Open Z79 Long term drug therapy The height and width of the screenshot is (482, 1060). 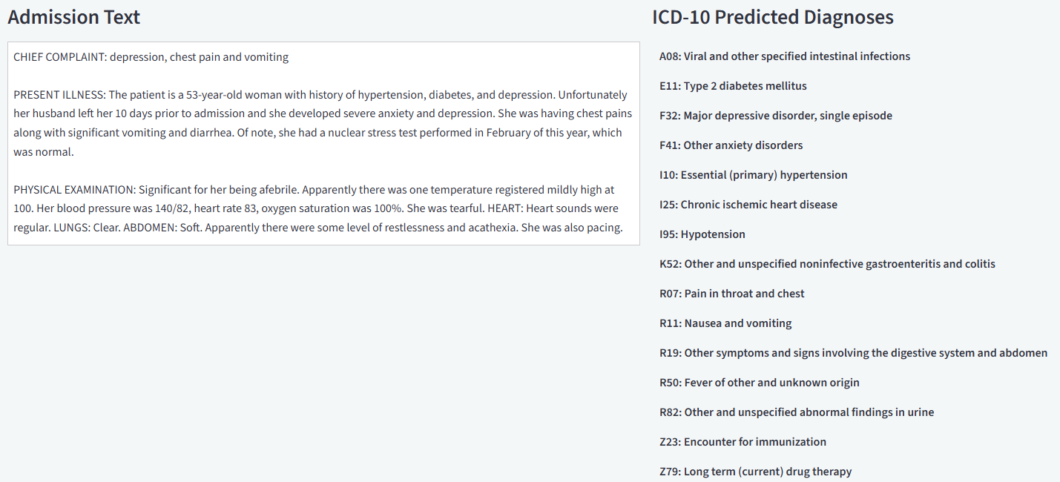pyautogui.click(x=755, y=472)
